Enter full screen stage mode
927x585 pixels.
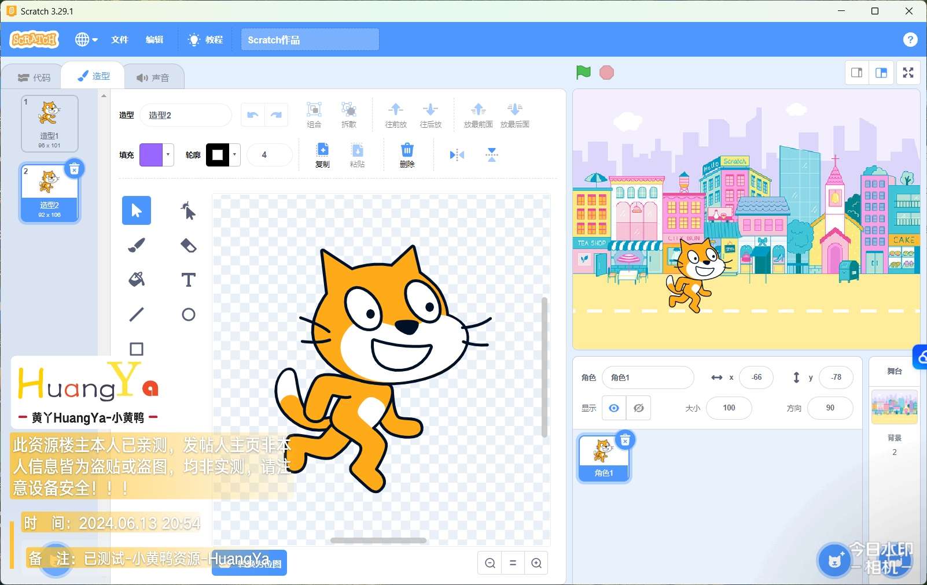(908, 73)
